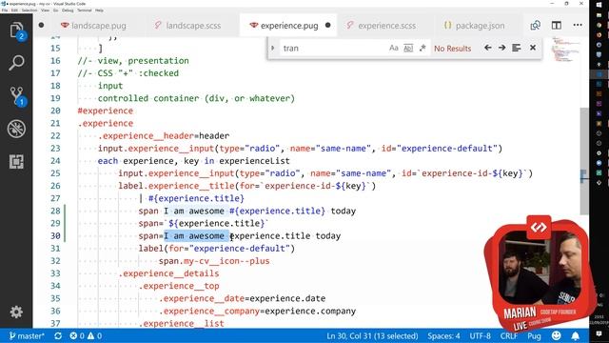609x343 pixels.
Task: Open the Go menu
Action: [56, 10]
